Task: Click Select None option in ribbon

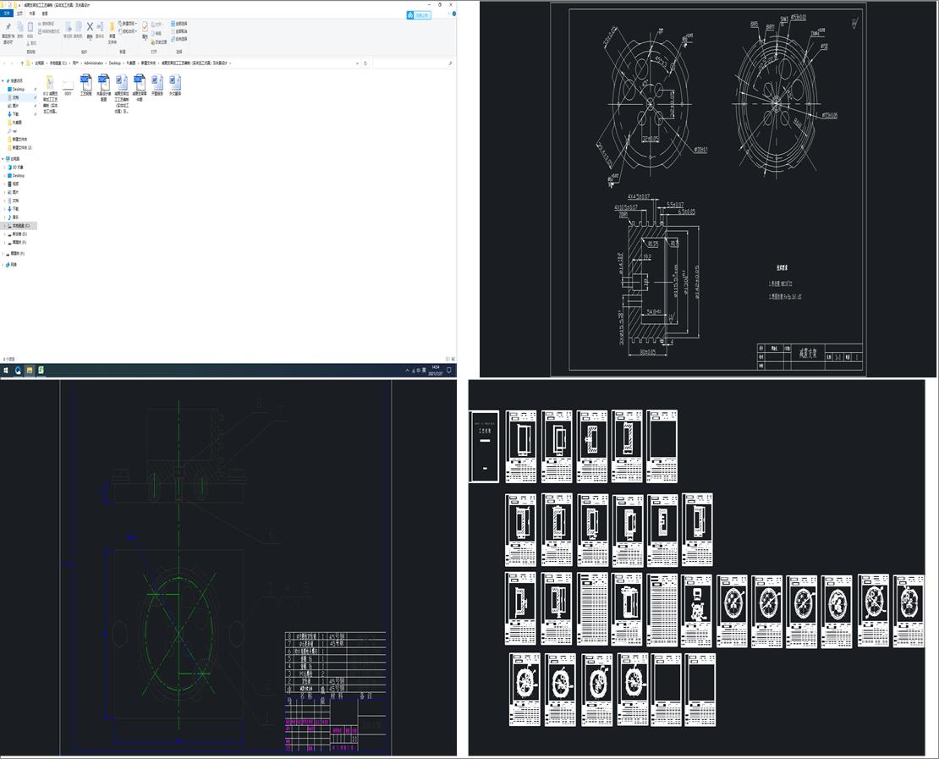Action: click(179, 30)
